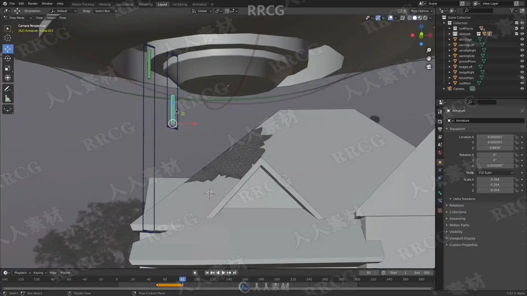Uncheck the roofPieces collection exclude checkbox
The image size is (527, 296).
point(517,29)
